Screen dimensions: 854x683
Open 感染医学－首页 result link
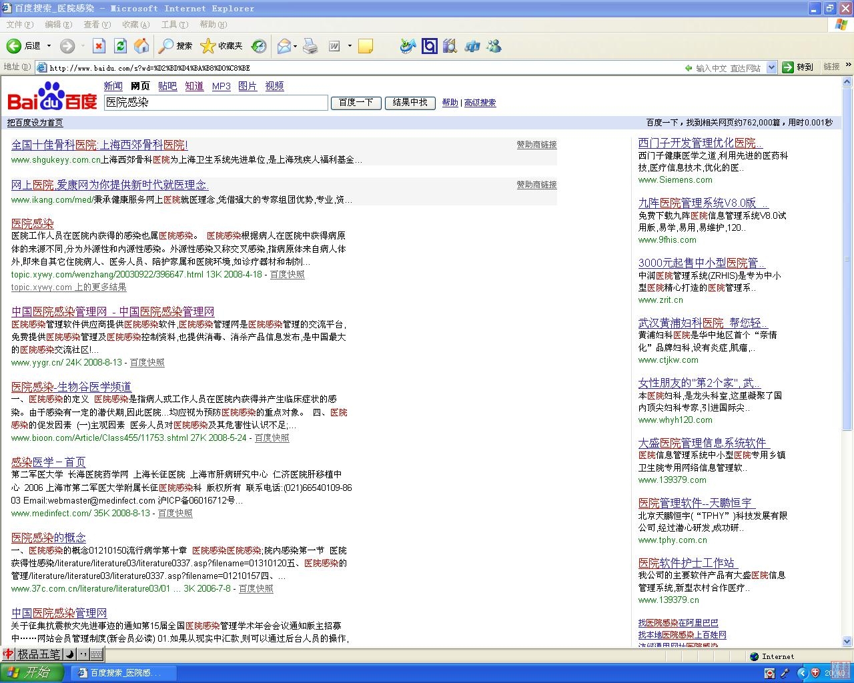pos(49,462)
